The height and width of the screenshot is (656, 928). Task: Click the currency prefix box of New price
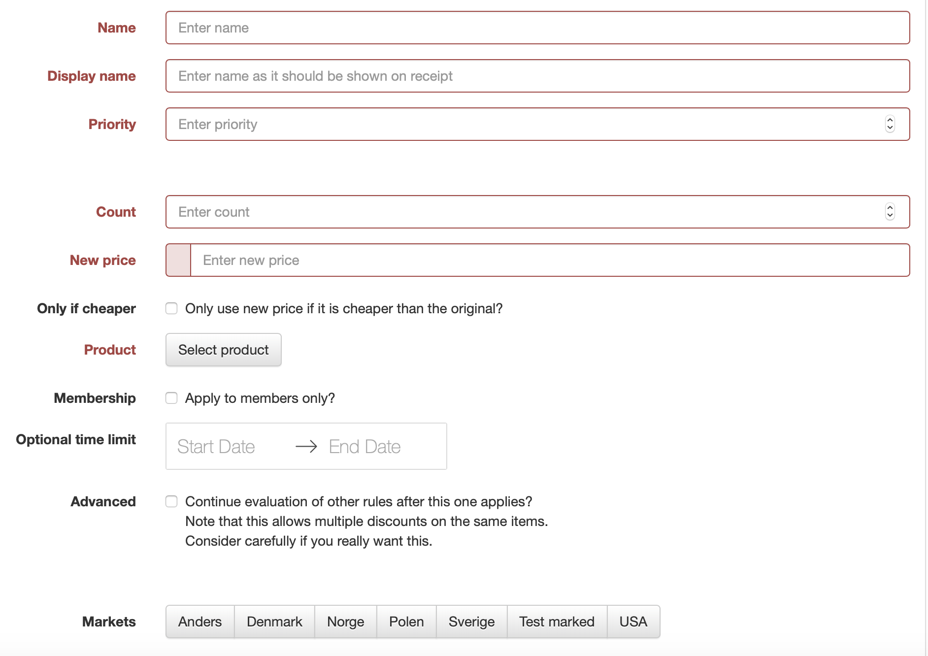(178, 260)
